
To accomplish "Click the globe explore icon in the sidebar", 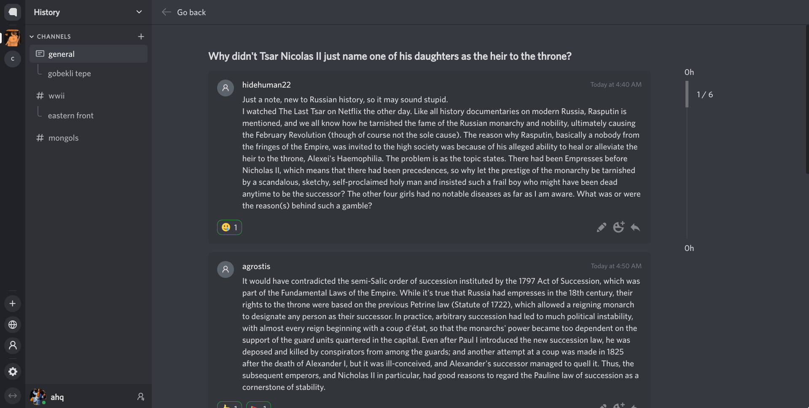I will [13, 325].
